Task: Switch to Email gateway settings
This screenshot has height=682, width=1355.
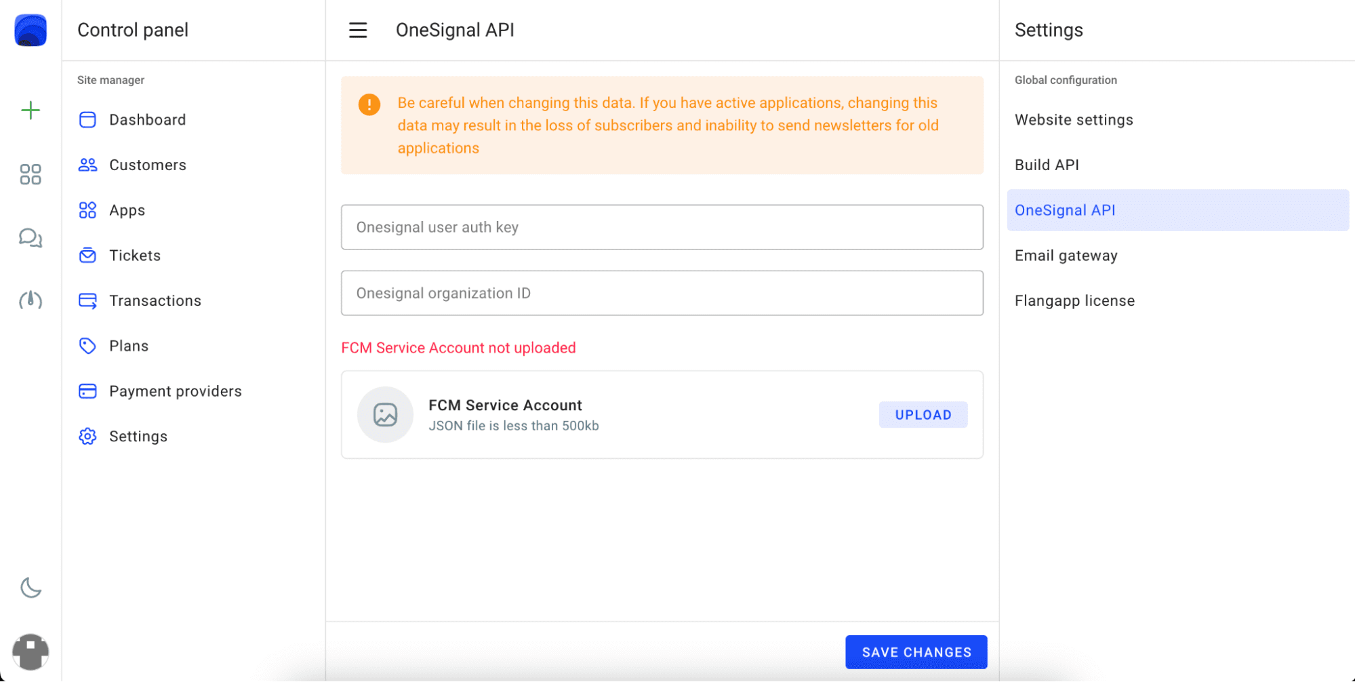Action: tap(1066, 256)
